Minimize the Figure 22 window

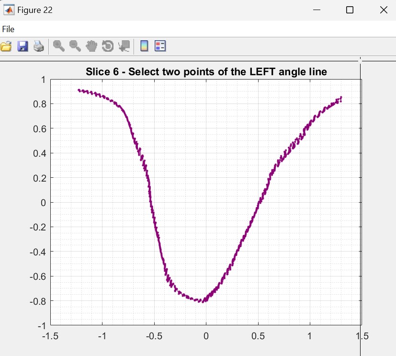(x=317, y=10)
